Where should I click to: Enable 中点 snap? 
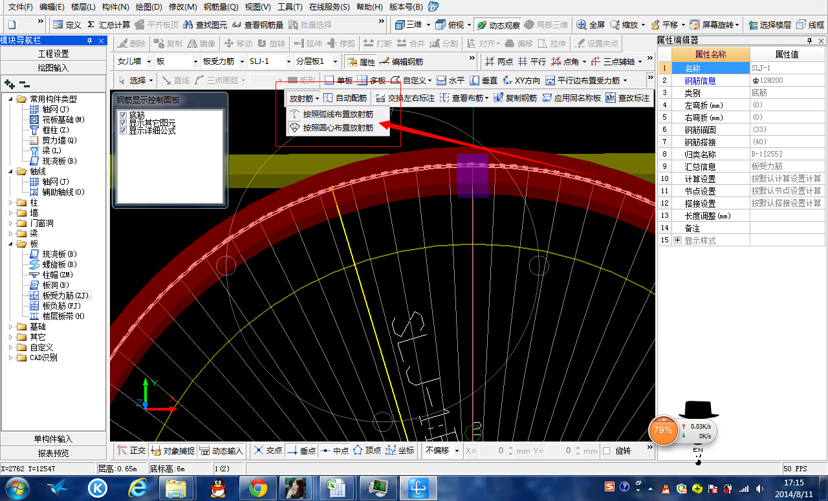tap(334, 451)
